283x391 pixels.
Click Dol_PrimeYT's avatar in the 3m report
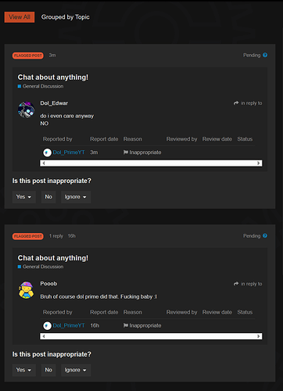47,152
